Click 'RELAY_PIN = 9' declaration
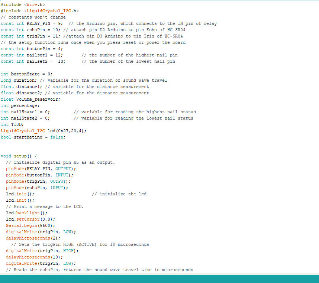Image resolution: width=319 pixels, height=283 pixels. point(32,23)
